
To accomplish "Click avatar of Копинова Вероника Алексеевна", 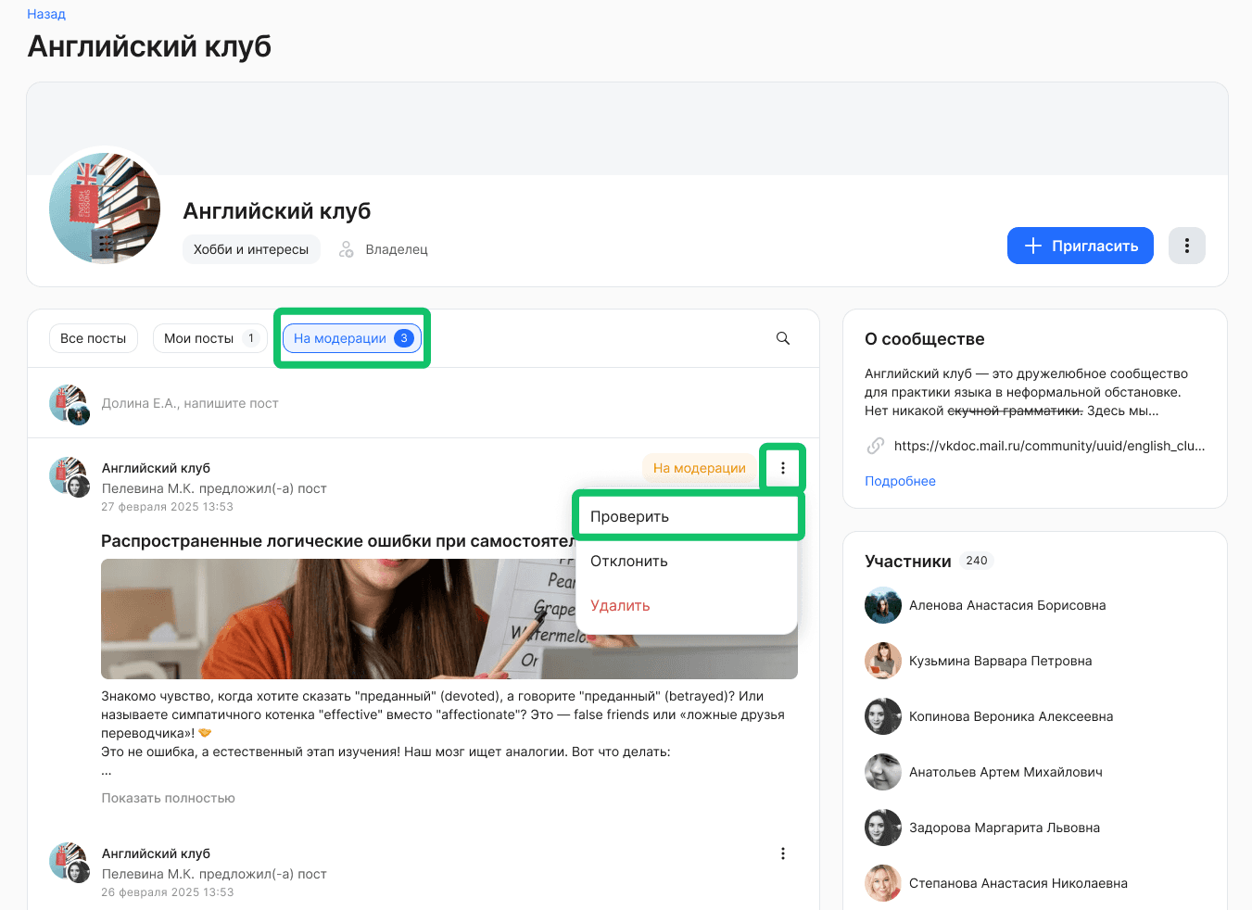I will point(883,716).
